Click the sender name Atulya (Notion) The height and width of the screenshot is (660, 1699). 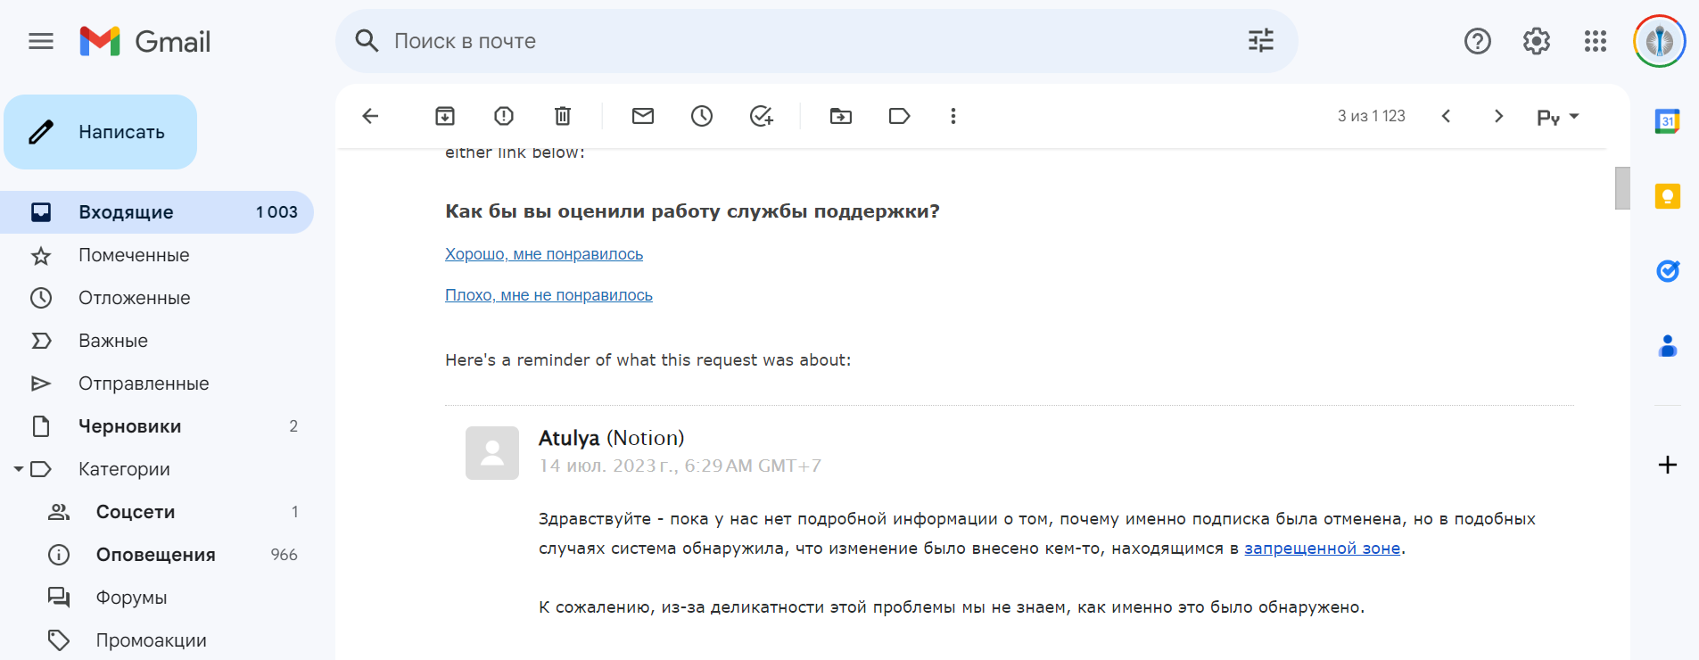point(611,438)
